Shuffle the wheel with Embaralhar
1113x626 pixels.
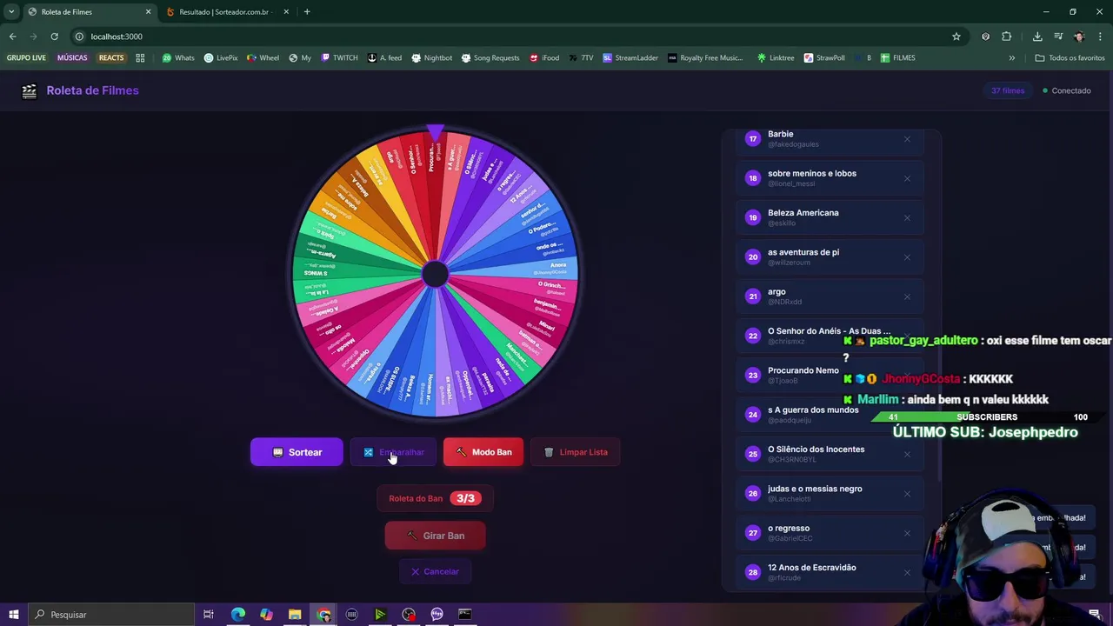393,452
